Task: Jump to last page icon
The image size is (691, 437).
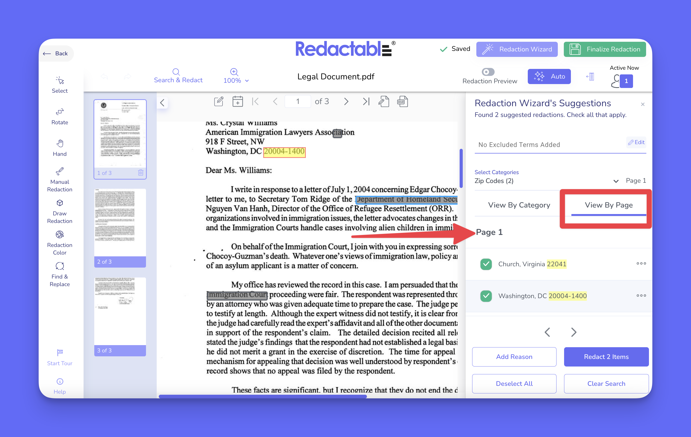Action: [x=366, y=102]
